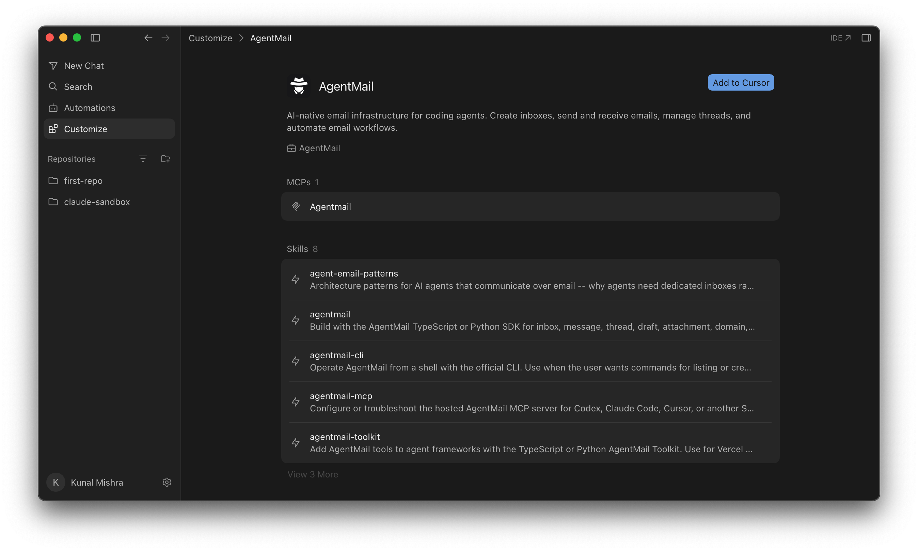Select Customize in the sidebar
The width and height of the screenshot is (918, 551).
coord(109,129)
